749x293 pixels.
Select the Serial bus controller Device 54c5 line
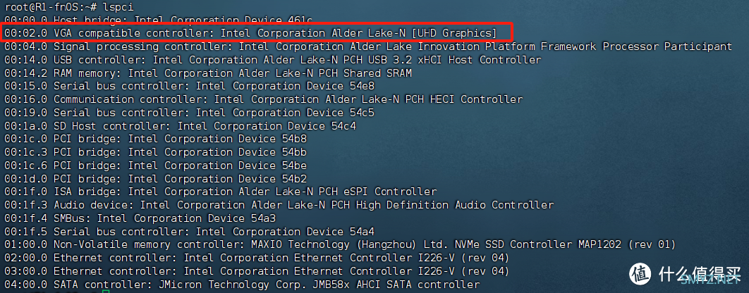pos(189,113)
